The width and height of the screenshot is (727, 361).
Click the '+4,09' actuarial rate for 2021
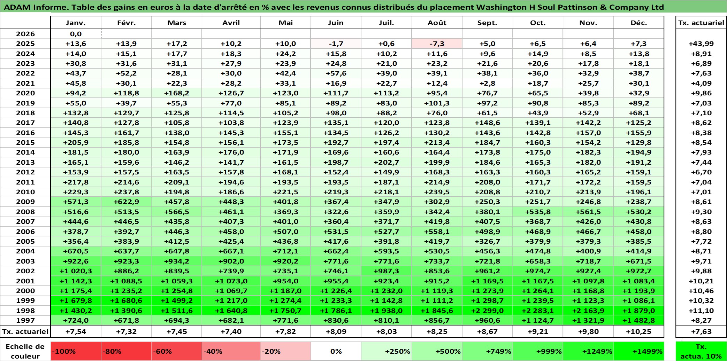point(701,83)
